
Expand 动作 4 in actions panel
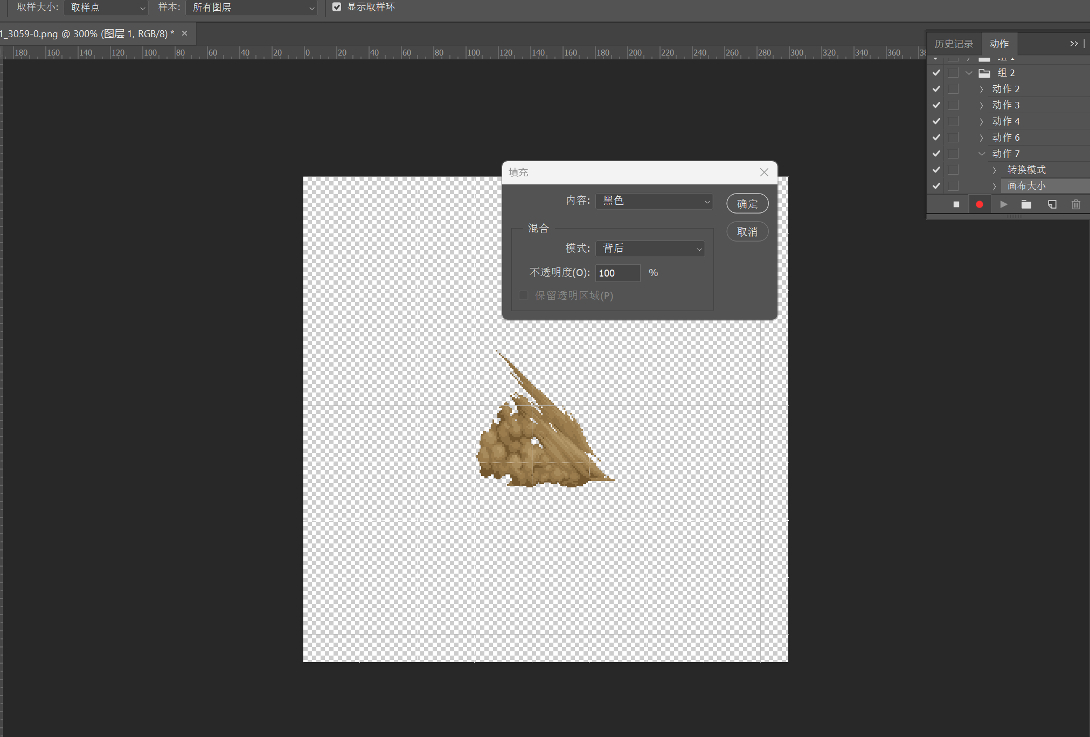(981, 121)
